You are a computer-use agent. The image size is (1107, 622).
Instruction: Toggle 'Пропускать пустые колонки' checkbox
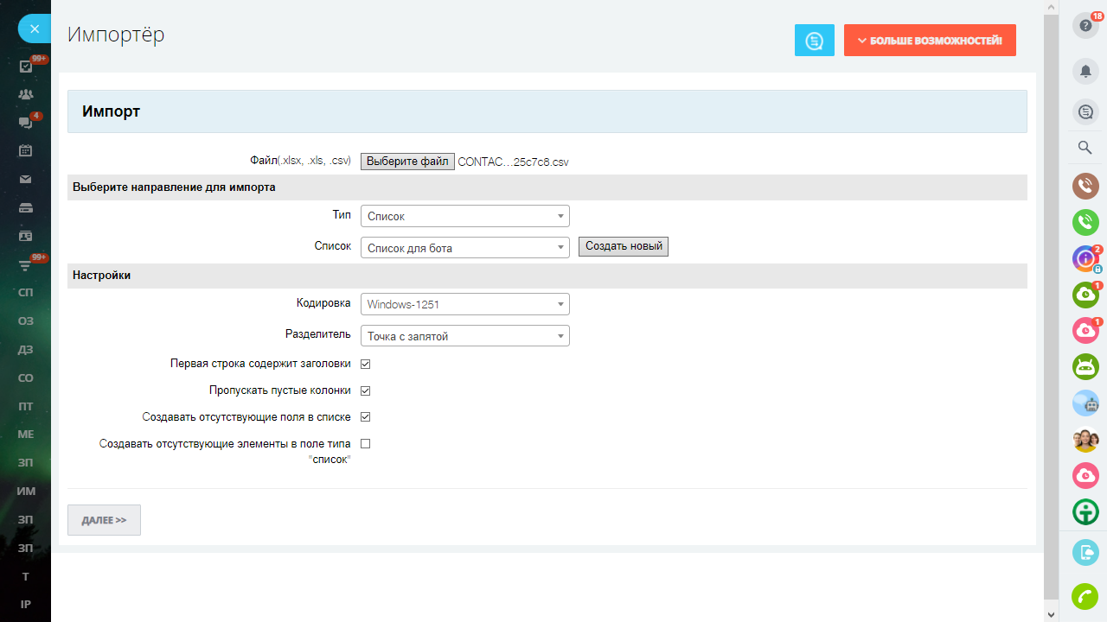365,390
